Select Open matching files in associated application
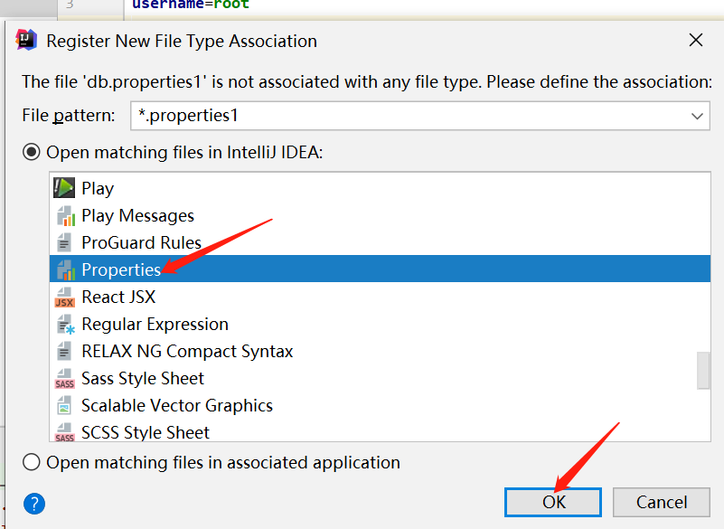 (x=32, y=462)
